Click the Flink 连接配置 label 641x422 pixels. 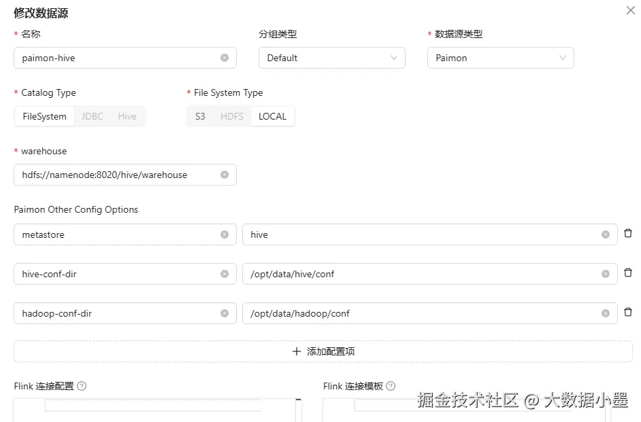click(44, 386)
